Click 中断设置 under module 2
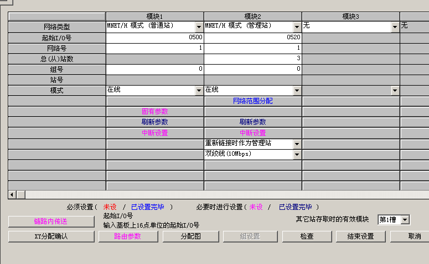The width and height of the screenshot is (429, 264). click(x=252, y=133)
